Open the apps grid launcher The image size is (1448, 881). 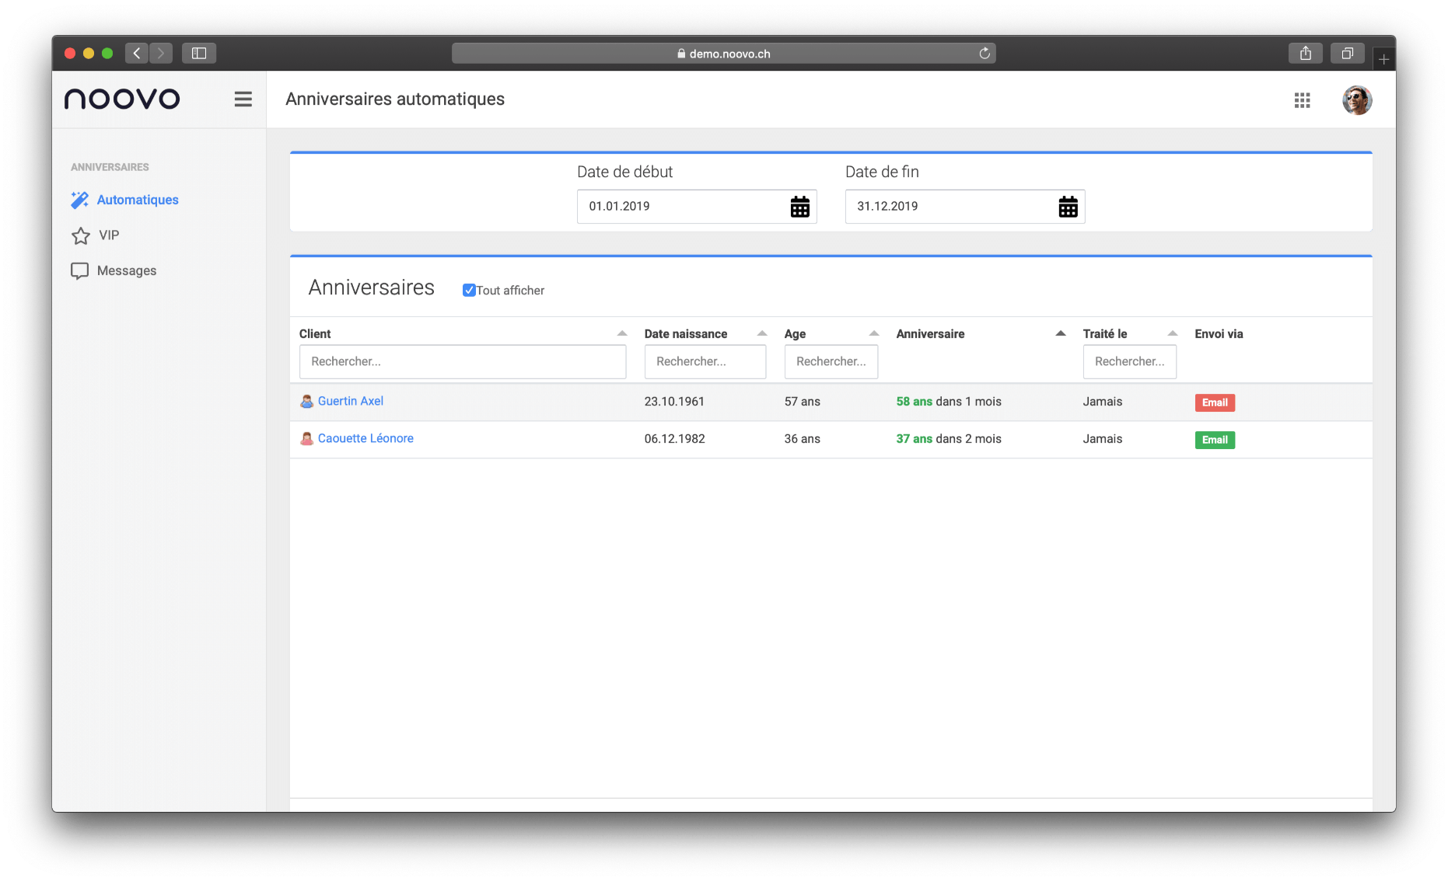[x=1302, y=100]
